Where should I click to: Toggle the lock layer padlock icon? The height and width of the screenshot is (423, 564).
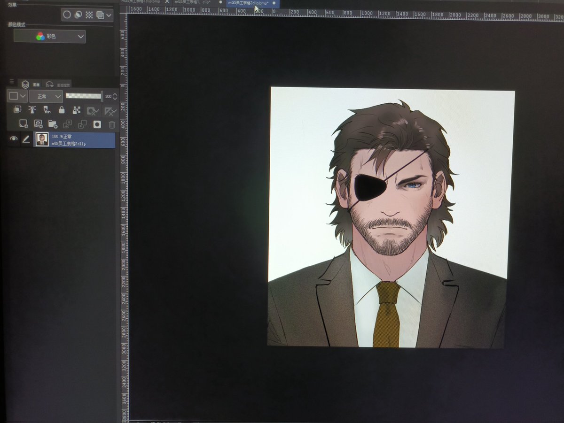coord(62,110)
